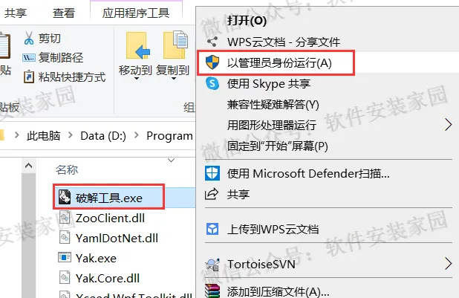
Task: Click the Paste shortcut (粘贴快捷方式) icon
Action: 29,77
